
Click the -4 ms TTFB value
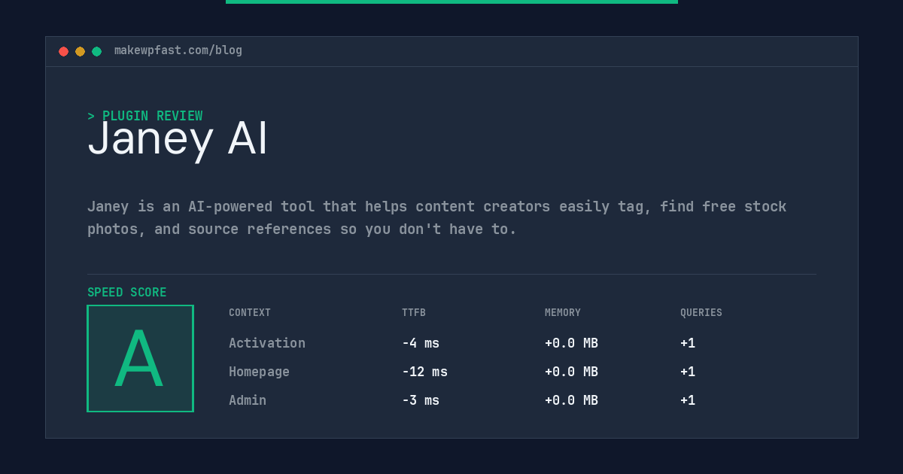pos(421,343)
